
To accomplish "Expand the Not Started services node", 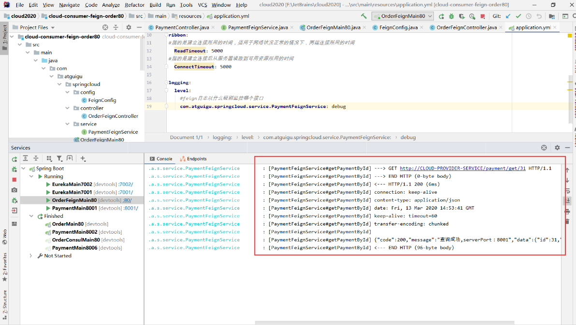I will coord(31,255).
